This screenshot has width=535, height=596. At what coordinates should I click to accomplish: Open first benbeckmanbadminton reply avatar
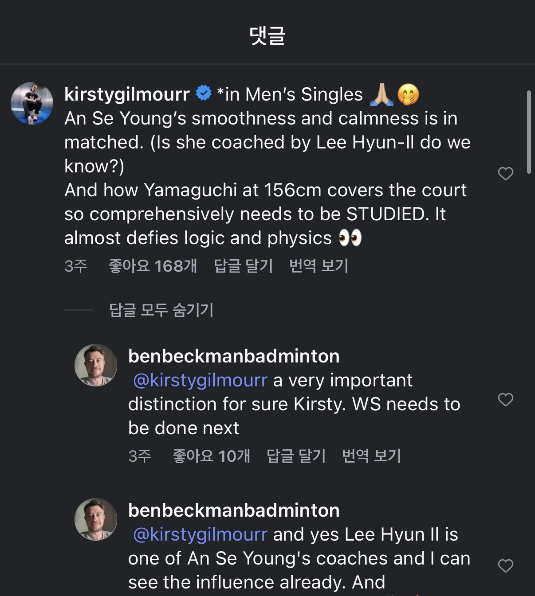(96, 365)
